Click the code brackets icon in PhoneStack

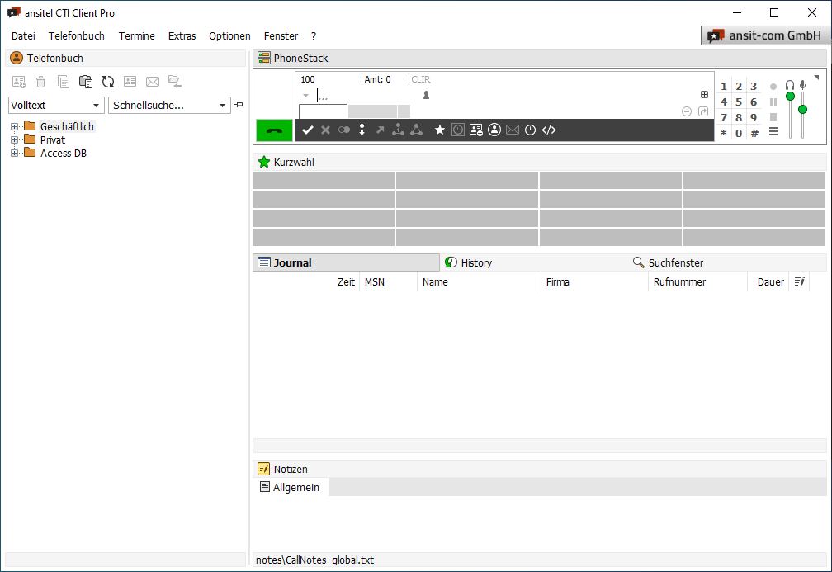(549, 130)
